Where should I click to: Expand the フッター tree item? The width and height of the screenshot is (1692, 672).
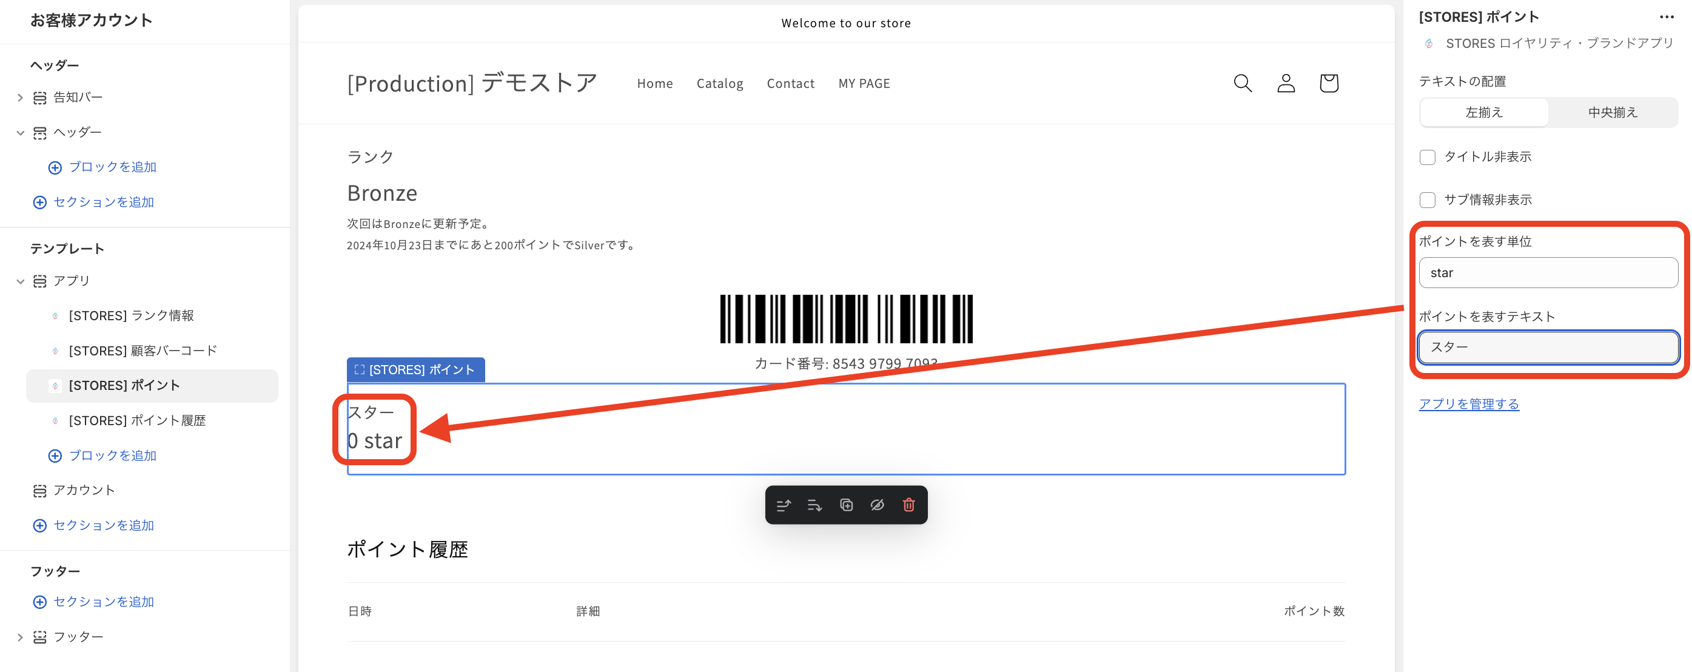[19, 636]
